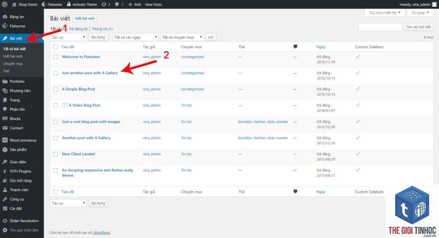The image size is (439, 238).
Task: Expand Tùy chọn hiển thị screen options
Action: [385, 12]
